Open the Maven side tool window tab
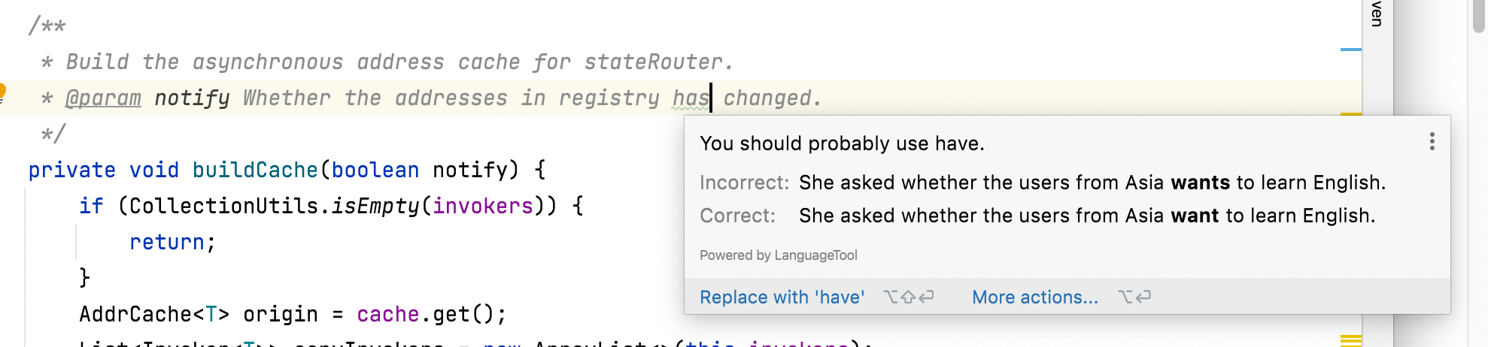 pos(1377,14)
